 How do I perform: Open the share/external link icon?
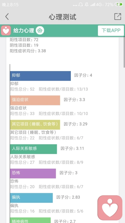pyautogui.click(x=118, y=16)
